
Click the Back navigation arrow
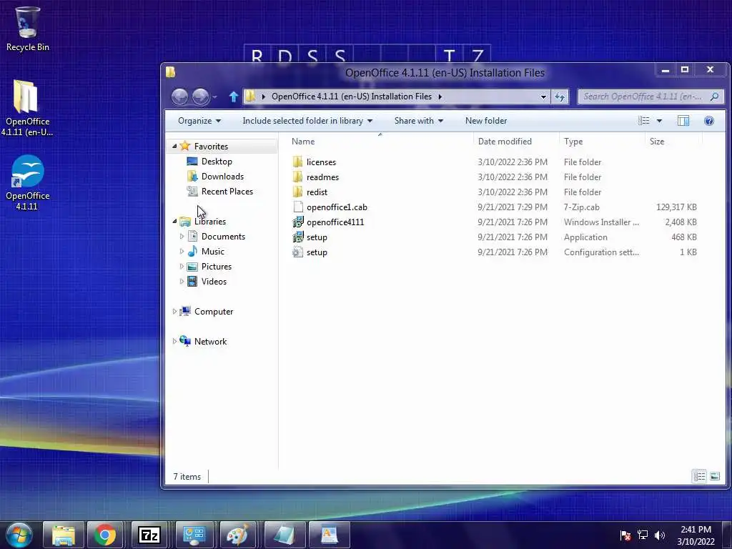179,97
